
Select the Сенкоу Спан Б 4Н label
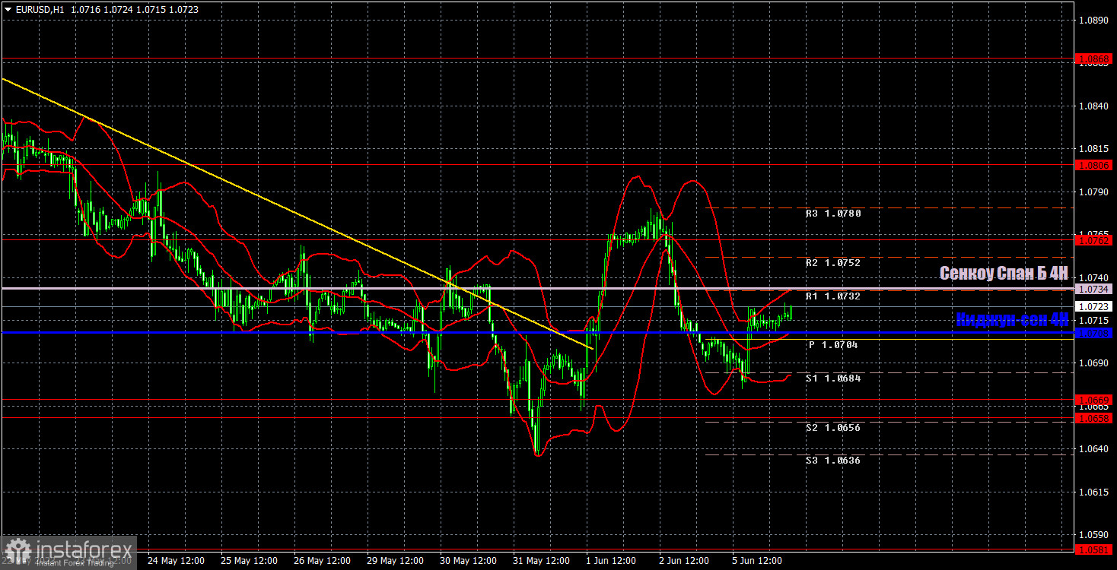pos(1004,274)
